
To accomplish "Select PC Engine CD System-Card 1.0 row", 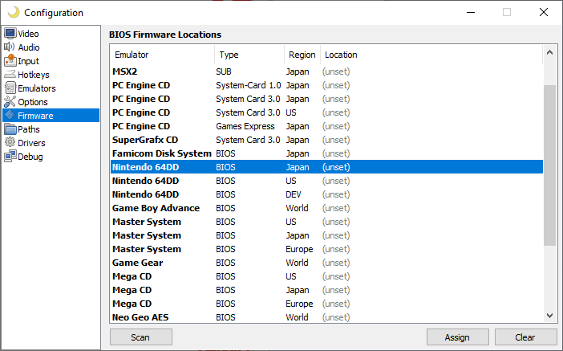I will pyautogui.click(x=326, y=85).
